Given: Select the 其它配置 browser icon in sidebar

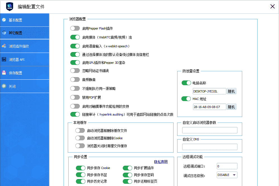Looking at the screenshot, I should coord(4,33).
